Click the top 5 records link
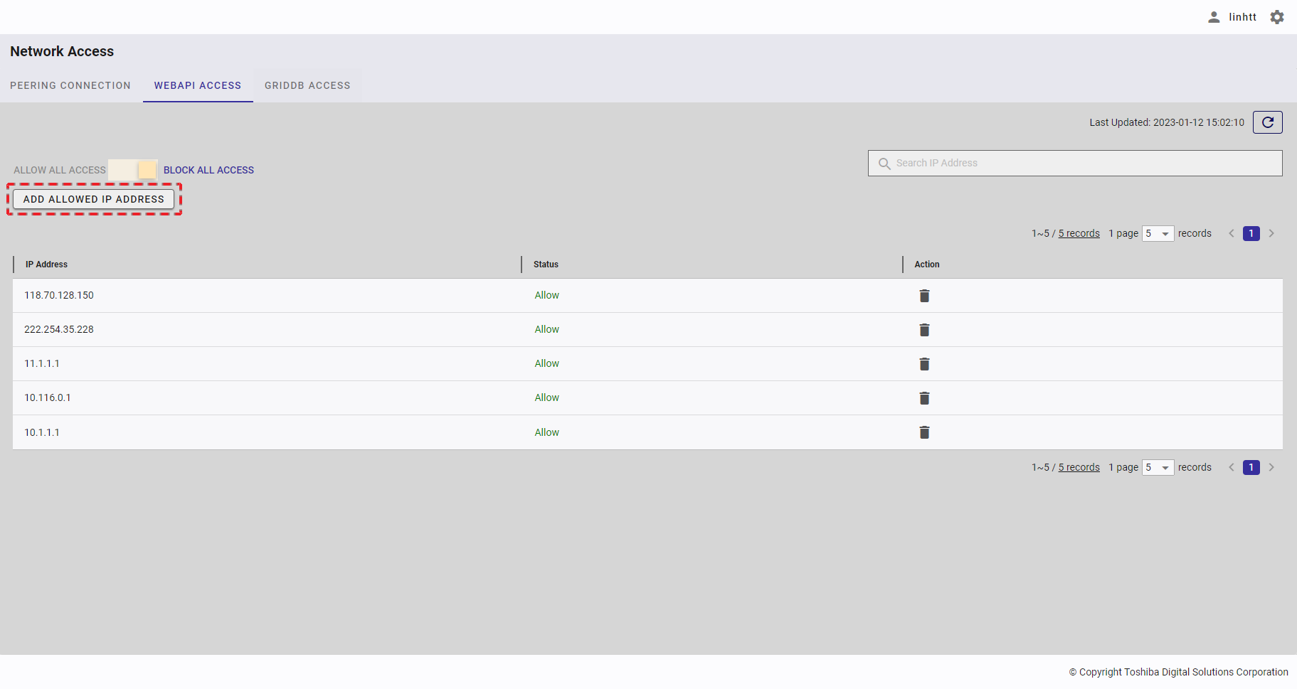This screenshot has height=689, width=1297. coord(1079,234)
